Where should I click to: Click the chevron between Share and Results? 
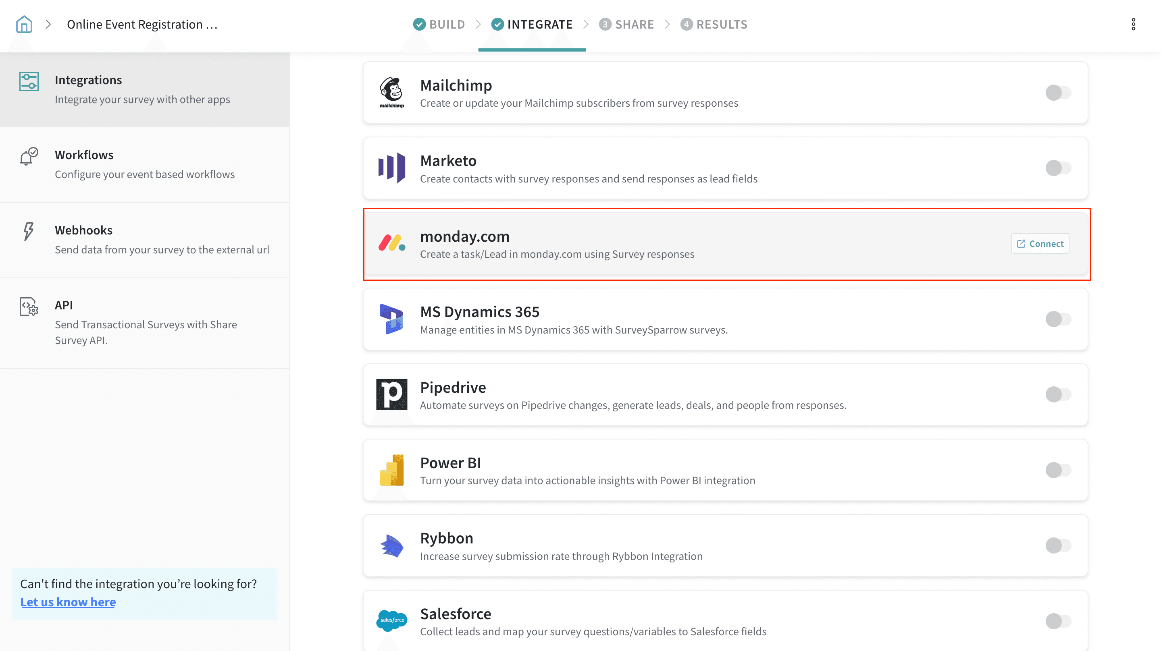pyautogui.click(x=667, y=24)
